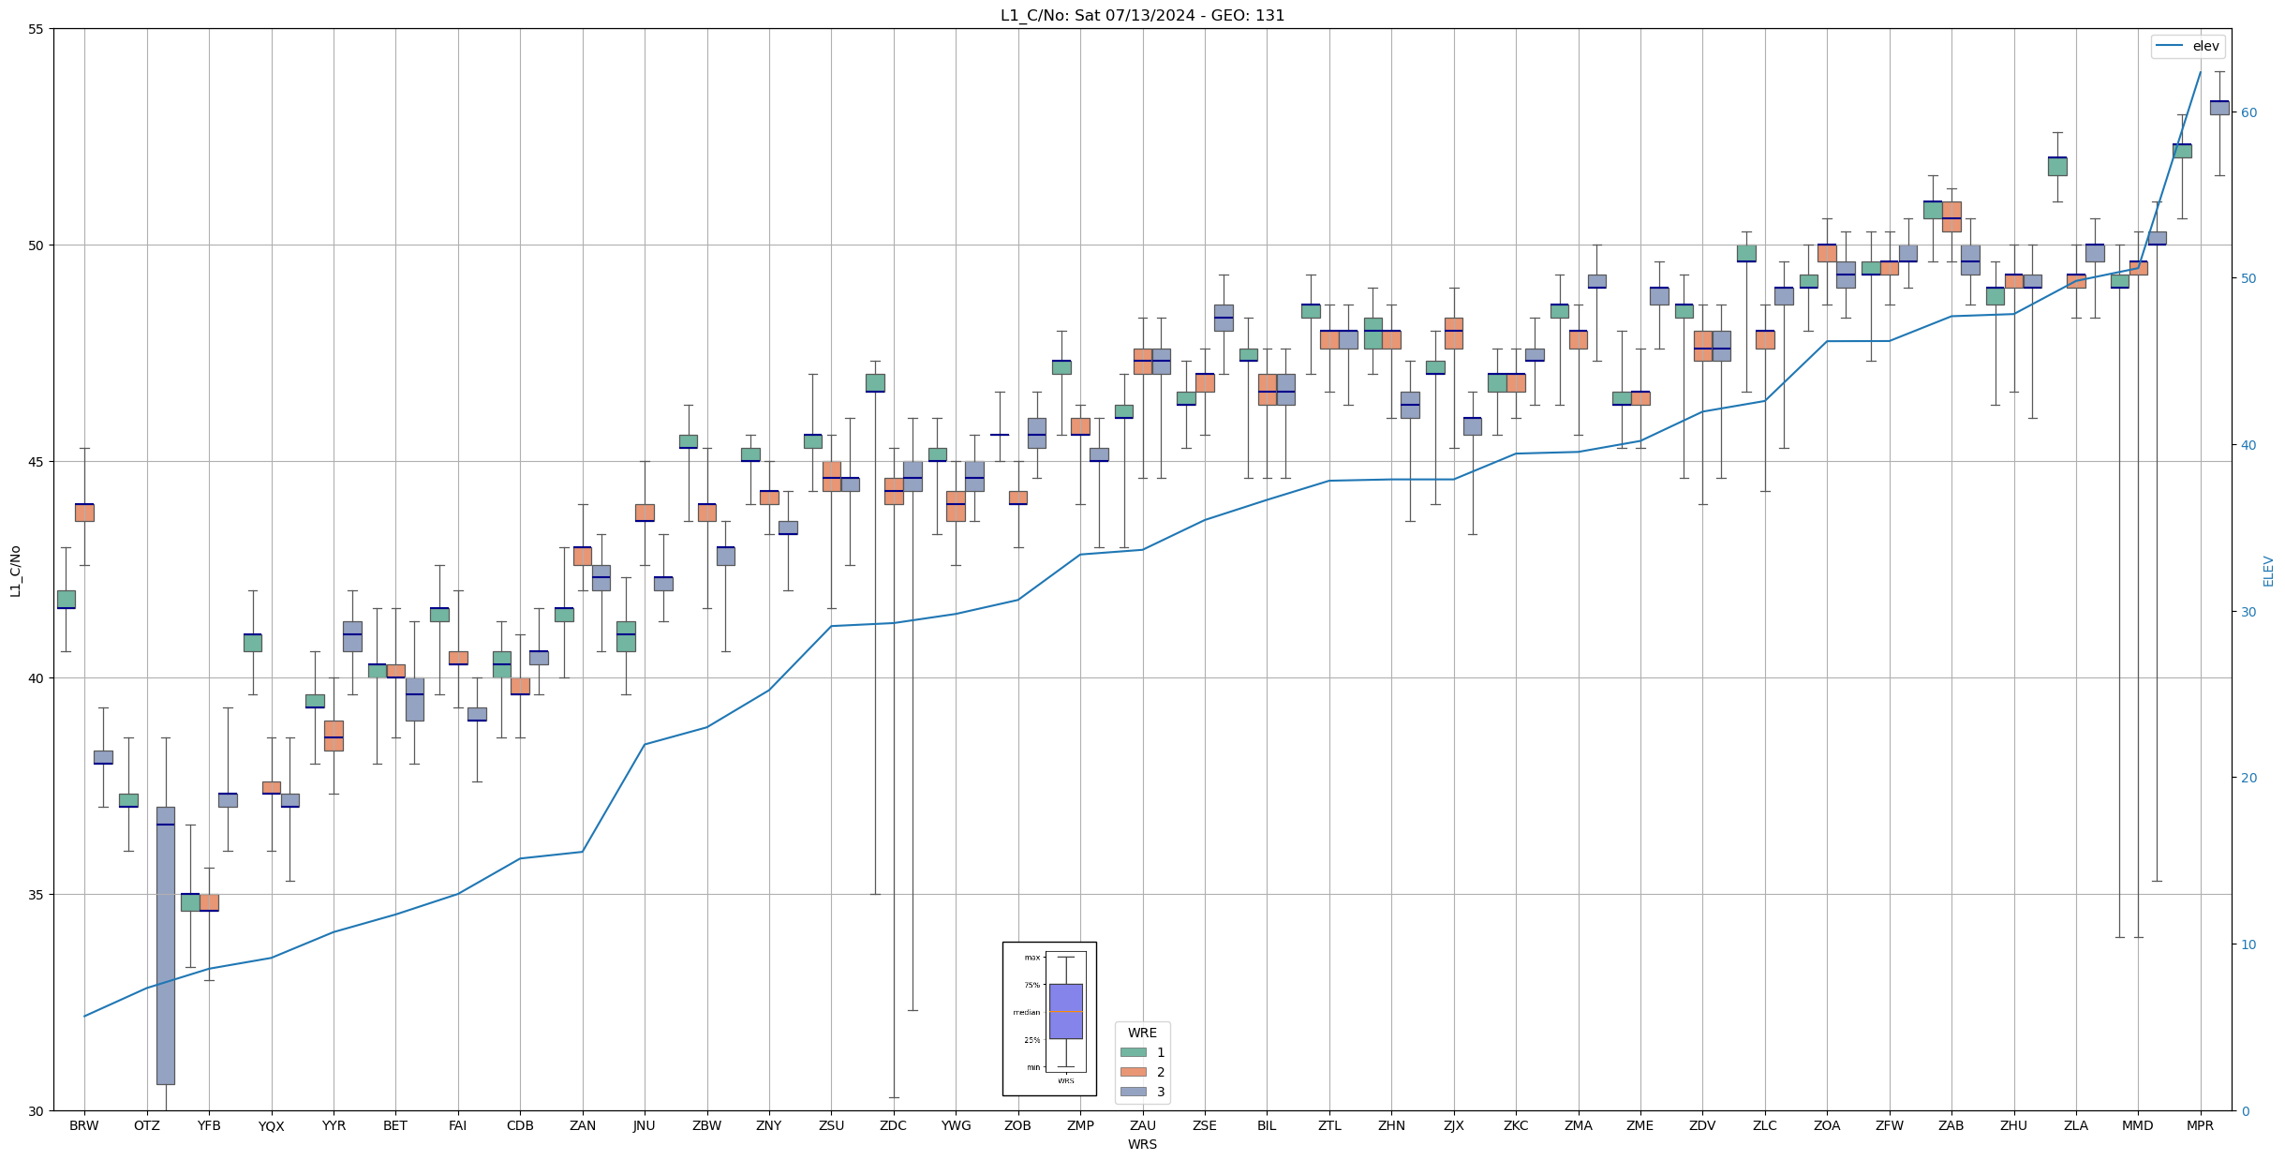Click the green ZLA box near 52

(x=2057, y=166)
